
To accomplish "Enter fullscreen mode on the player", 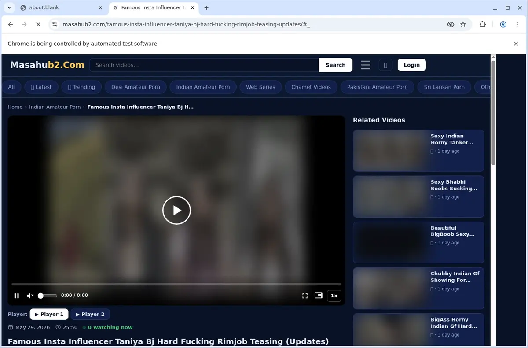I will pos(305,296).
